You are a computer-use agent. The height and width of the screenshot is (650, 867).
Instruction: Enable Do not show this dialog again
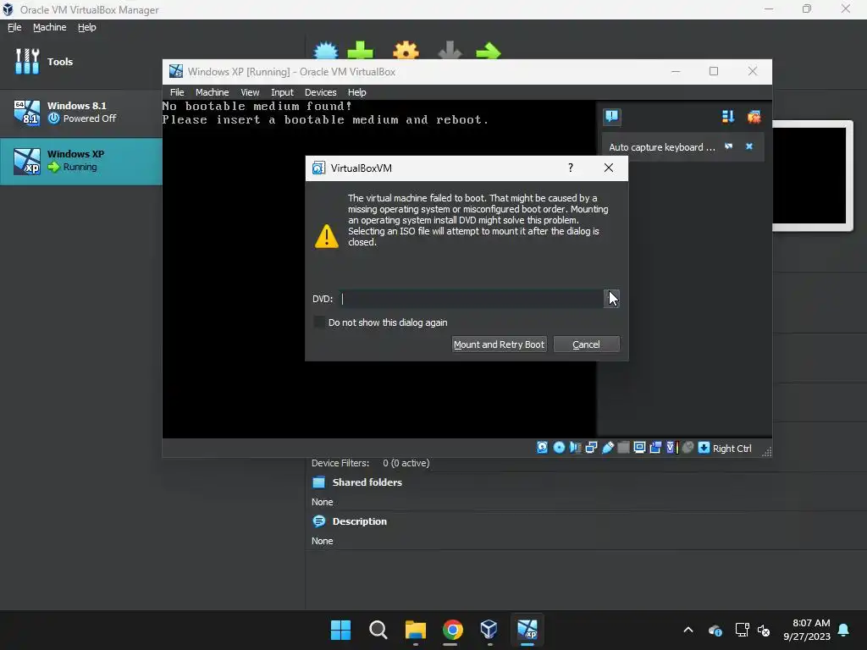(x=319, y=322)
